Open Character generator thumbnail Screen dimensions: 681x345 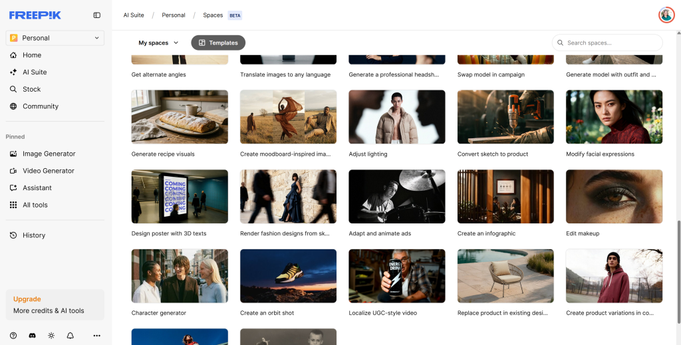click(180, 276)
